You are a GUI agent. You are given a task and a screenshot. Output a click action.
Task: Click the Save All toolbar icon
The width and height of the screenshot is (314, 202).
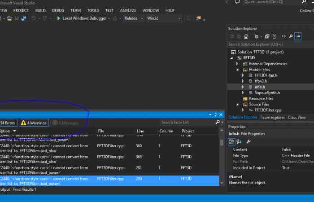pos(24,18)
